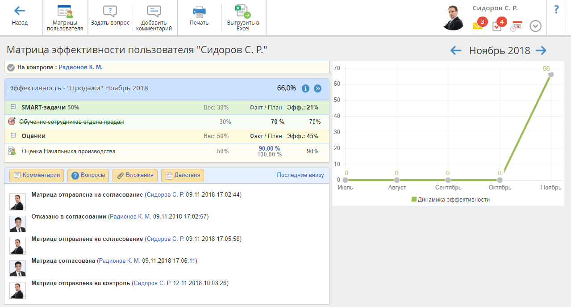Click the Back arrow icon
Screen dimensions: 571x307
(20, 11)
